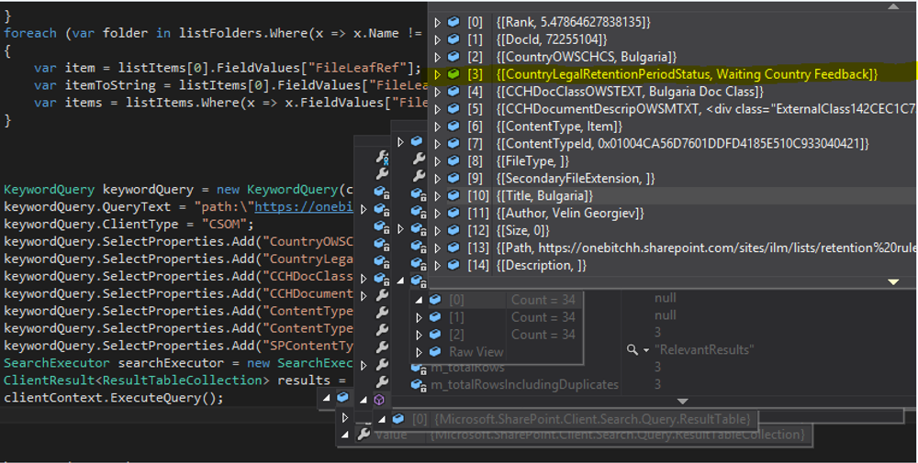The width and height of the screenshot is (918, 463).
Task: Open the visualizer dropdown arrow next to RelevantResults
Action: pos(646,350)
